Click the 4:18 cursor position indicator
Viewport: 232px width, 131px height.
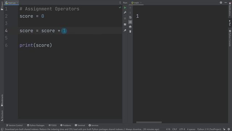[168, 130]
